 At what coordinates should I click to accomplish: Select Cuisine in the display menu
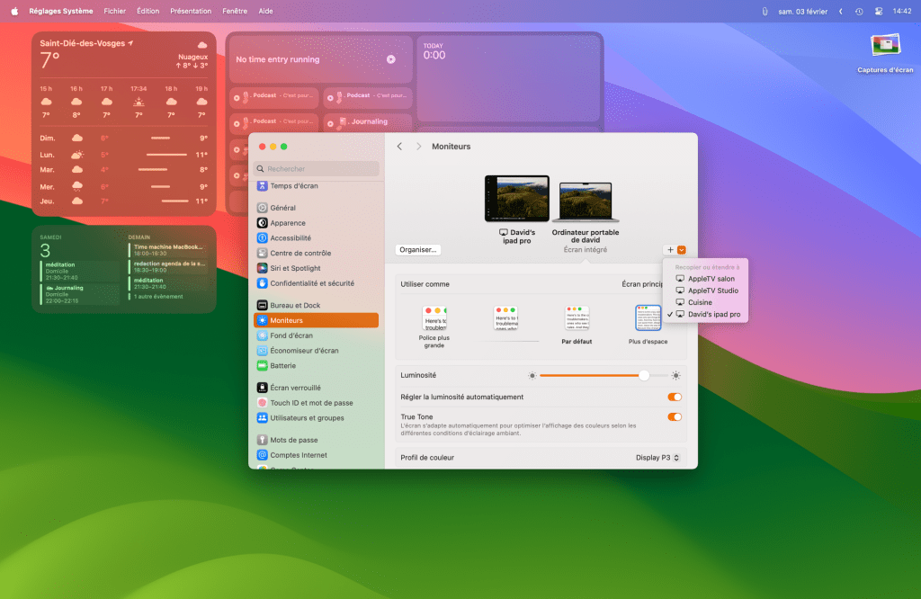point(700,302)
